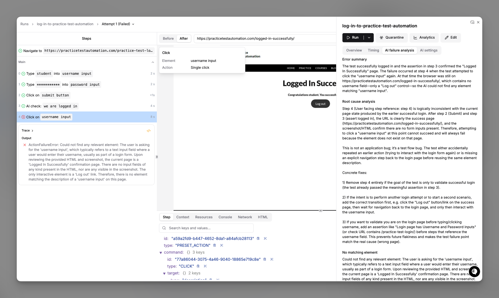Click PRACTICE in the previewed site nav

305,68
